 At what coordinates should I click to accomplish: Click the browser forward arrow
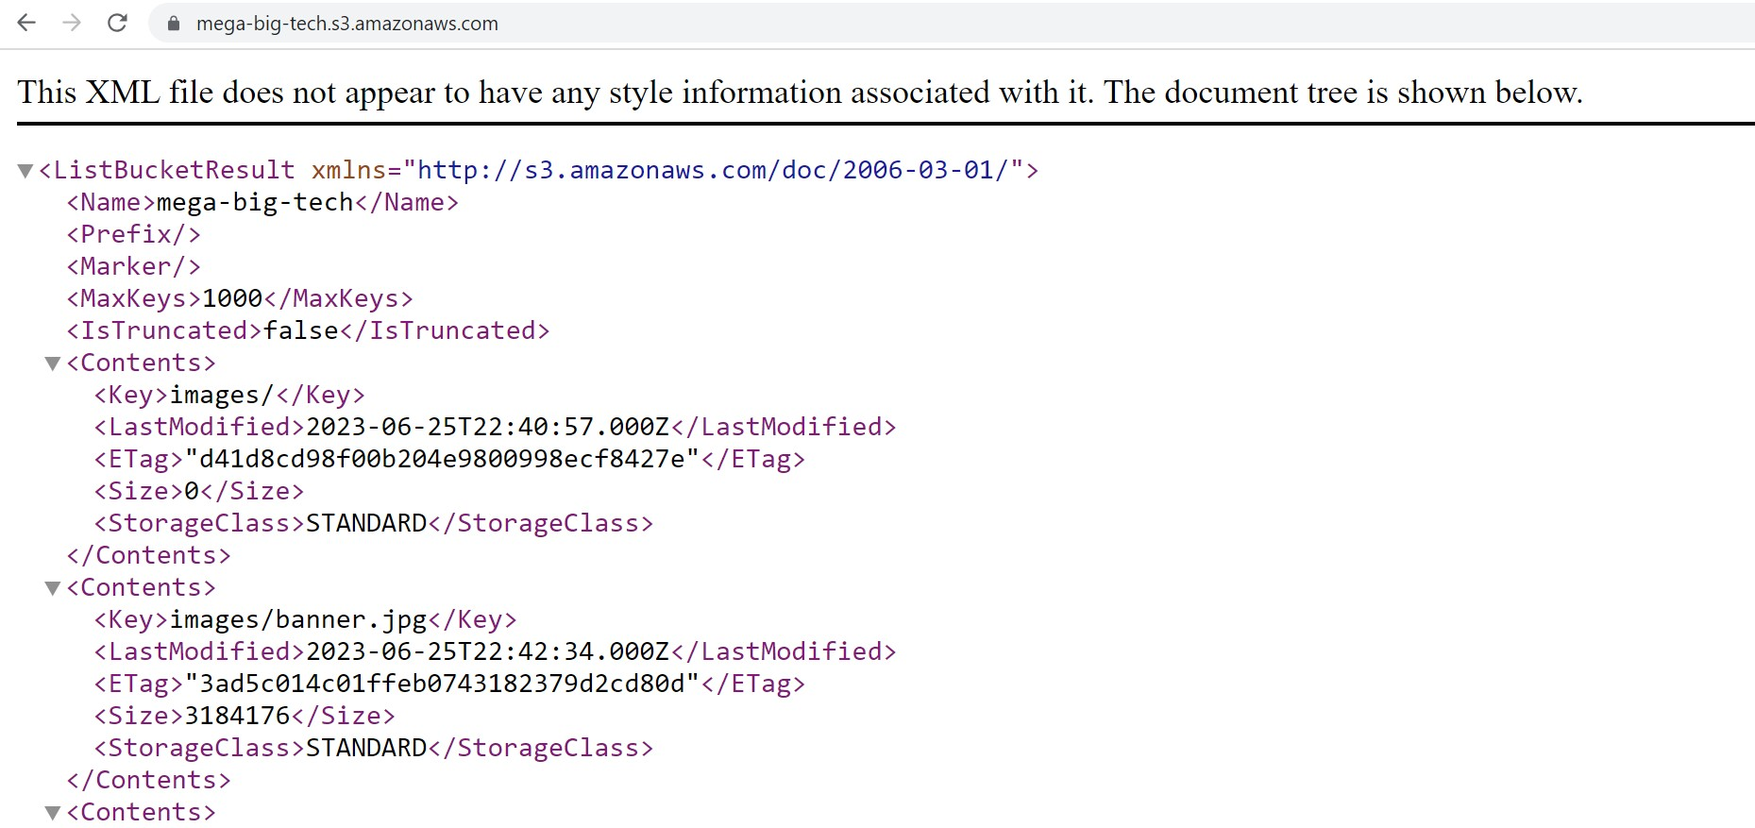coord(72,23)
